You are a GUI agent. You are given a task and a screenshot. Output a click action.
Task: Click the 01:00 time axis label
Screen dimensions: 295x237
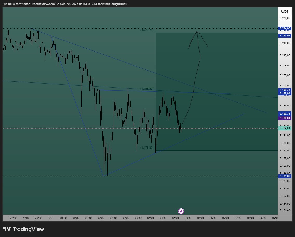76,218
